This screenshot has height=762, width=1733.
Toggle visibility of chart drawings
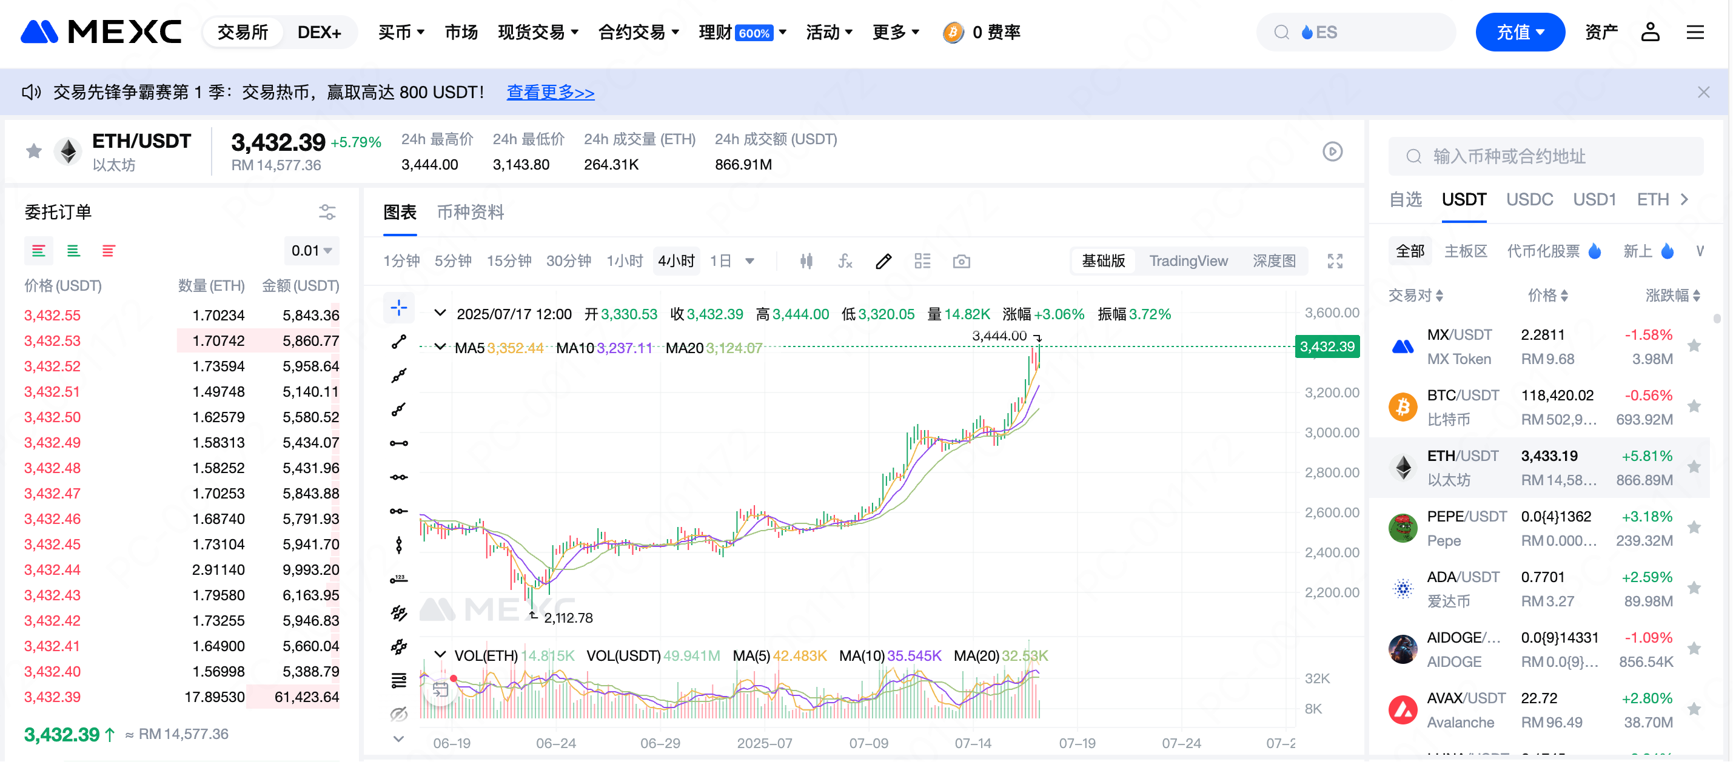(x=399, y=714)
